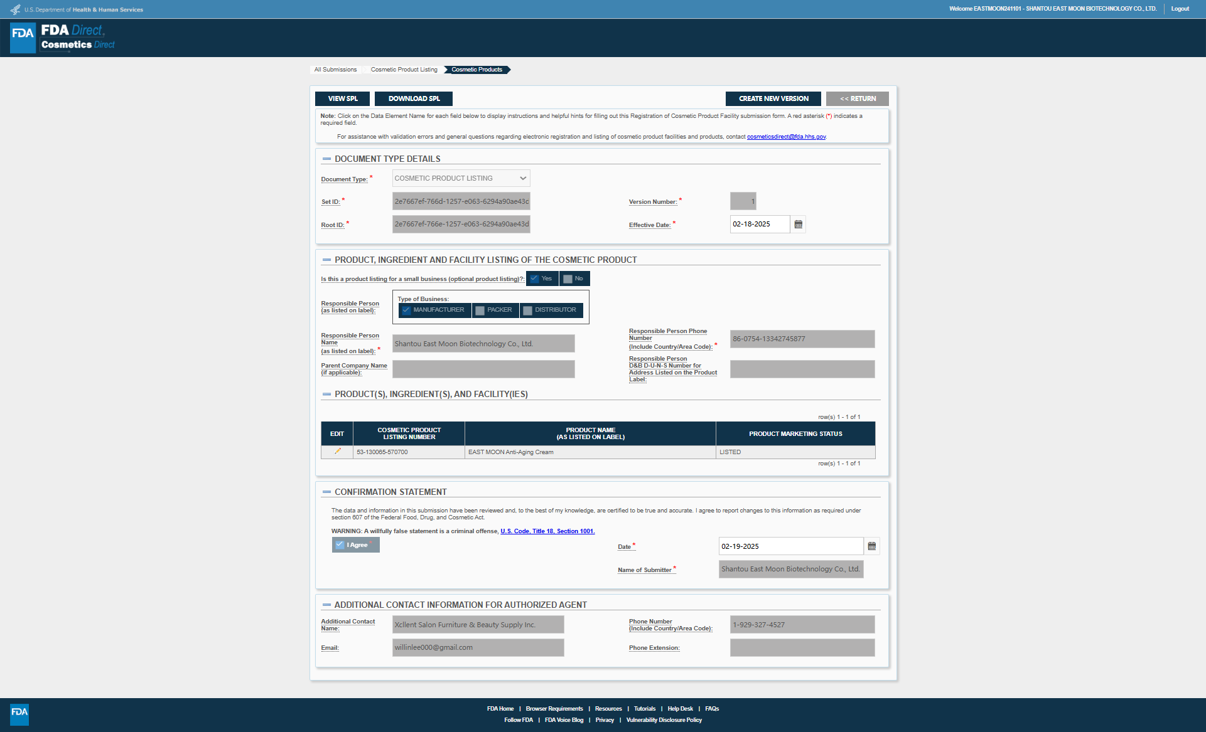This screenshot has height=732, width=1206.
Task: Click the Logout link
Action: (1180, 9)
